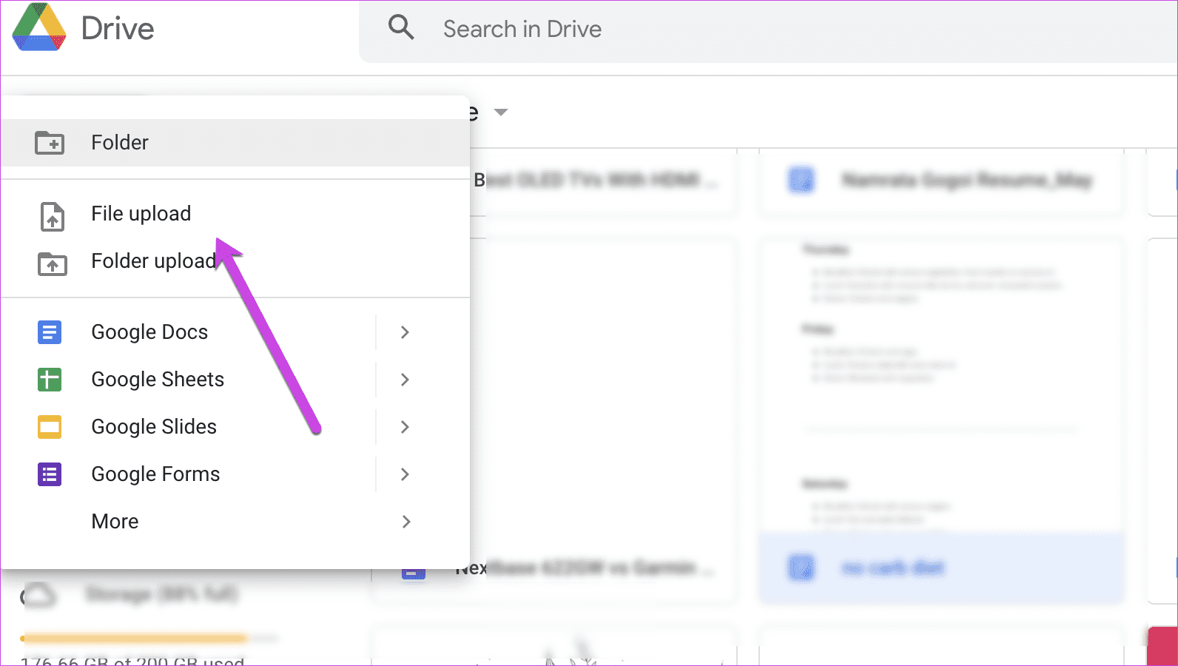The height and width of the screenshot is (666, 1178).
Task: Click the yellow Google Slides icon
Action: pos(50,427)
